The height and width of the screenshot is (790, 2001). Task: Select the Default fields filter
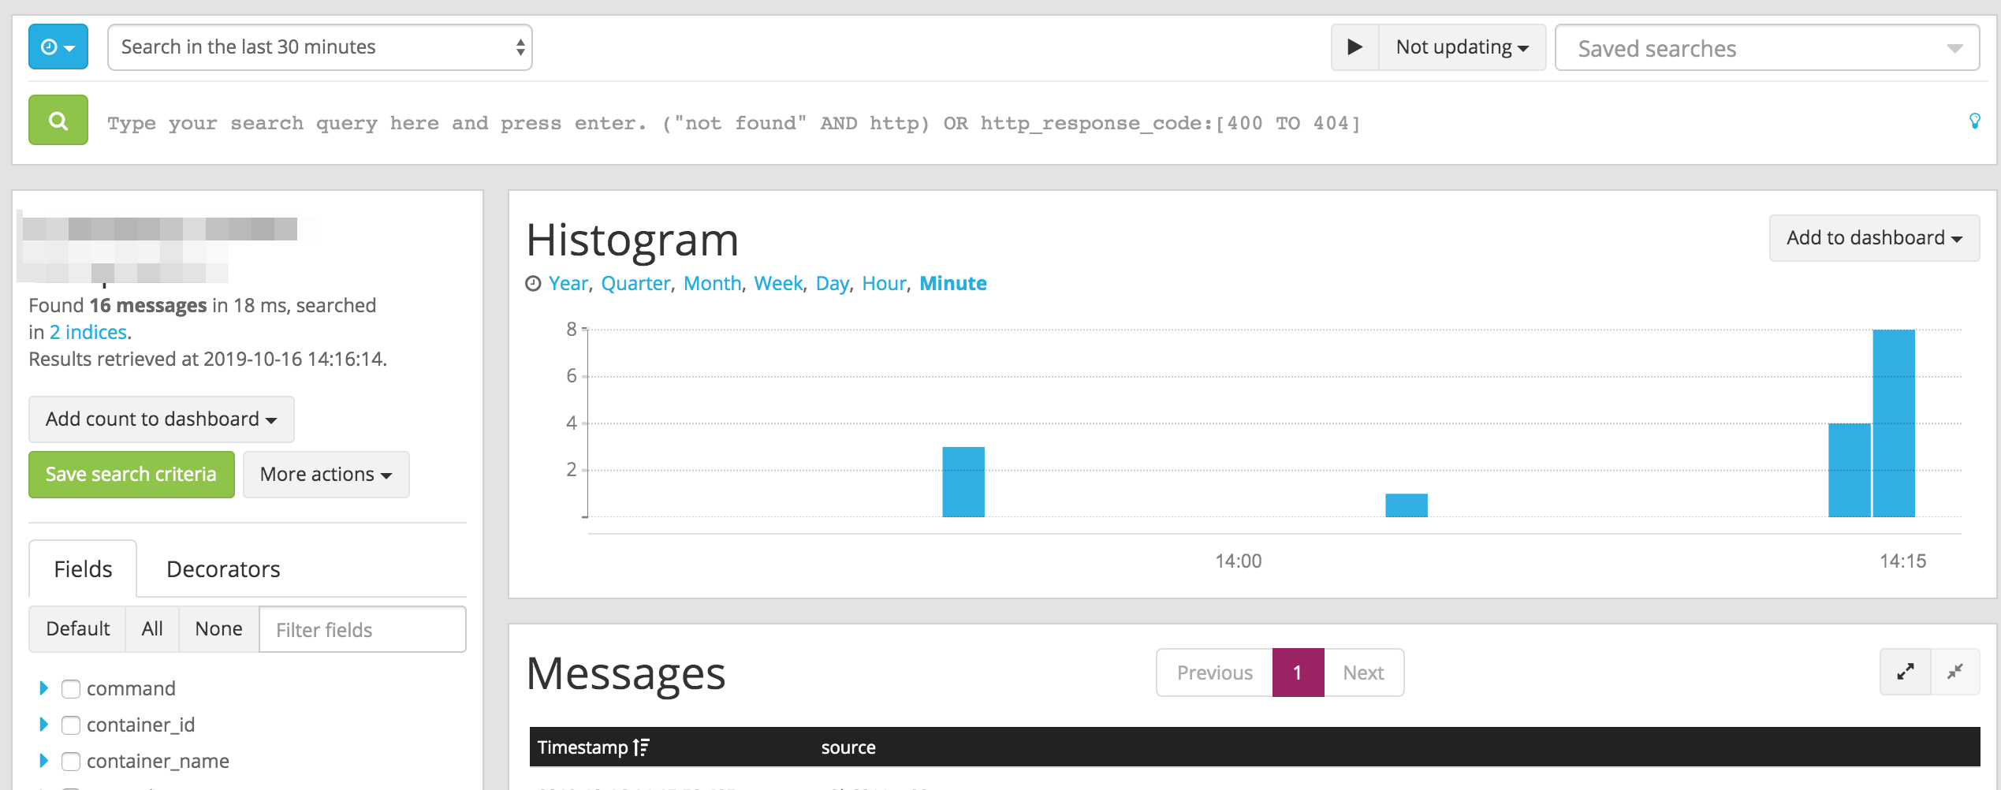77,629
